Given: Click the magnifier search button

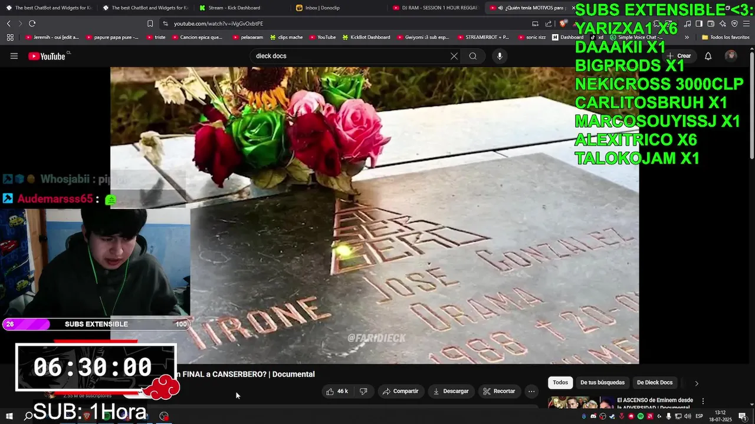Looking at the screenshot, I should [x=473, y=56].
